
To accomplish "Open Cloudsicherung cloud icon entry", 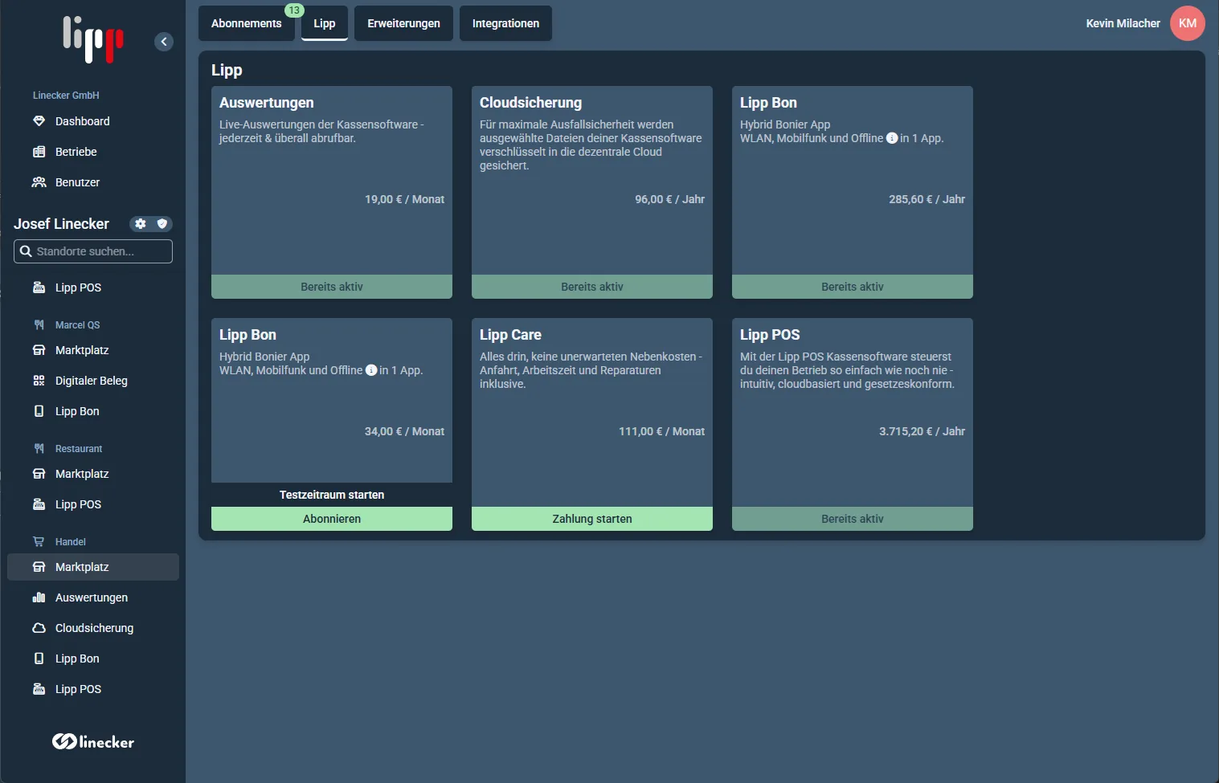I will point(93,628).
